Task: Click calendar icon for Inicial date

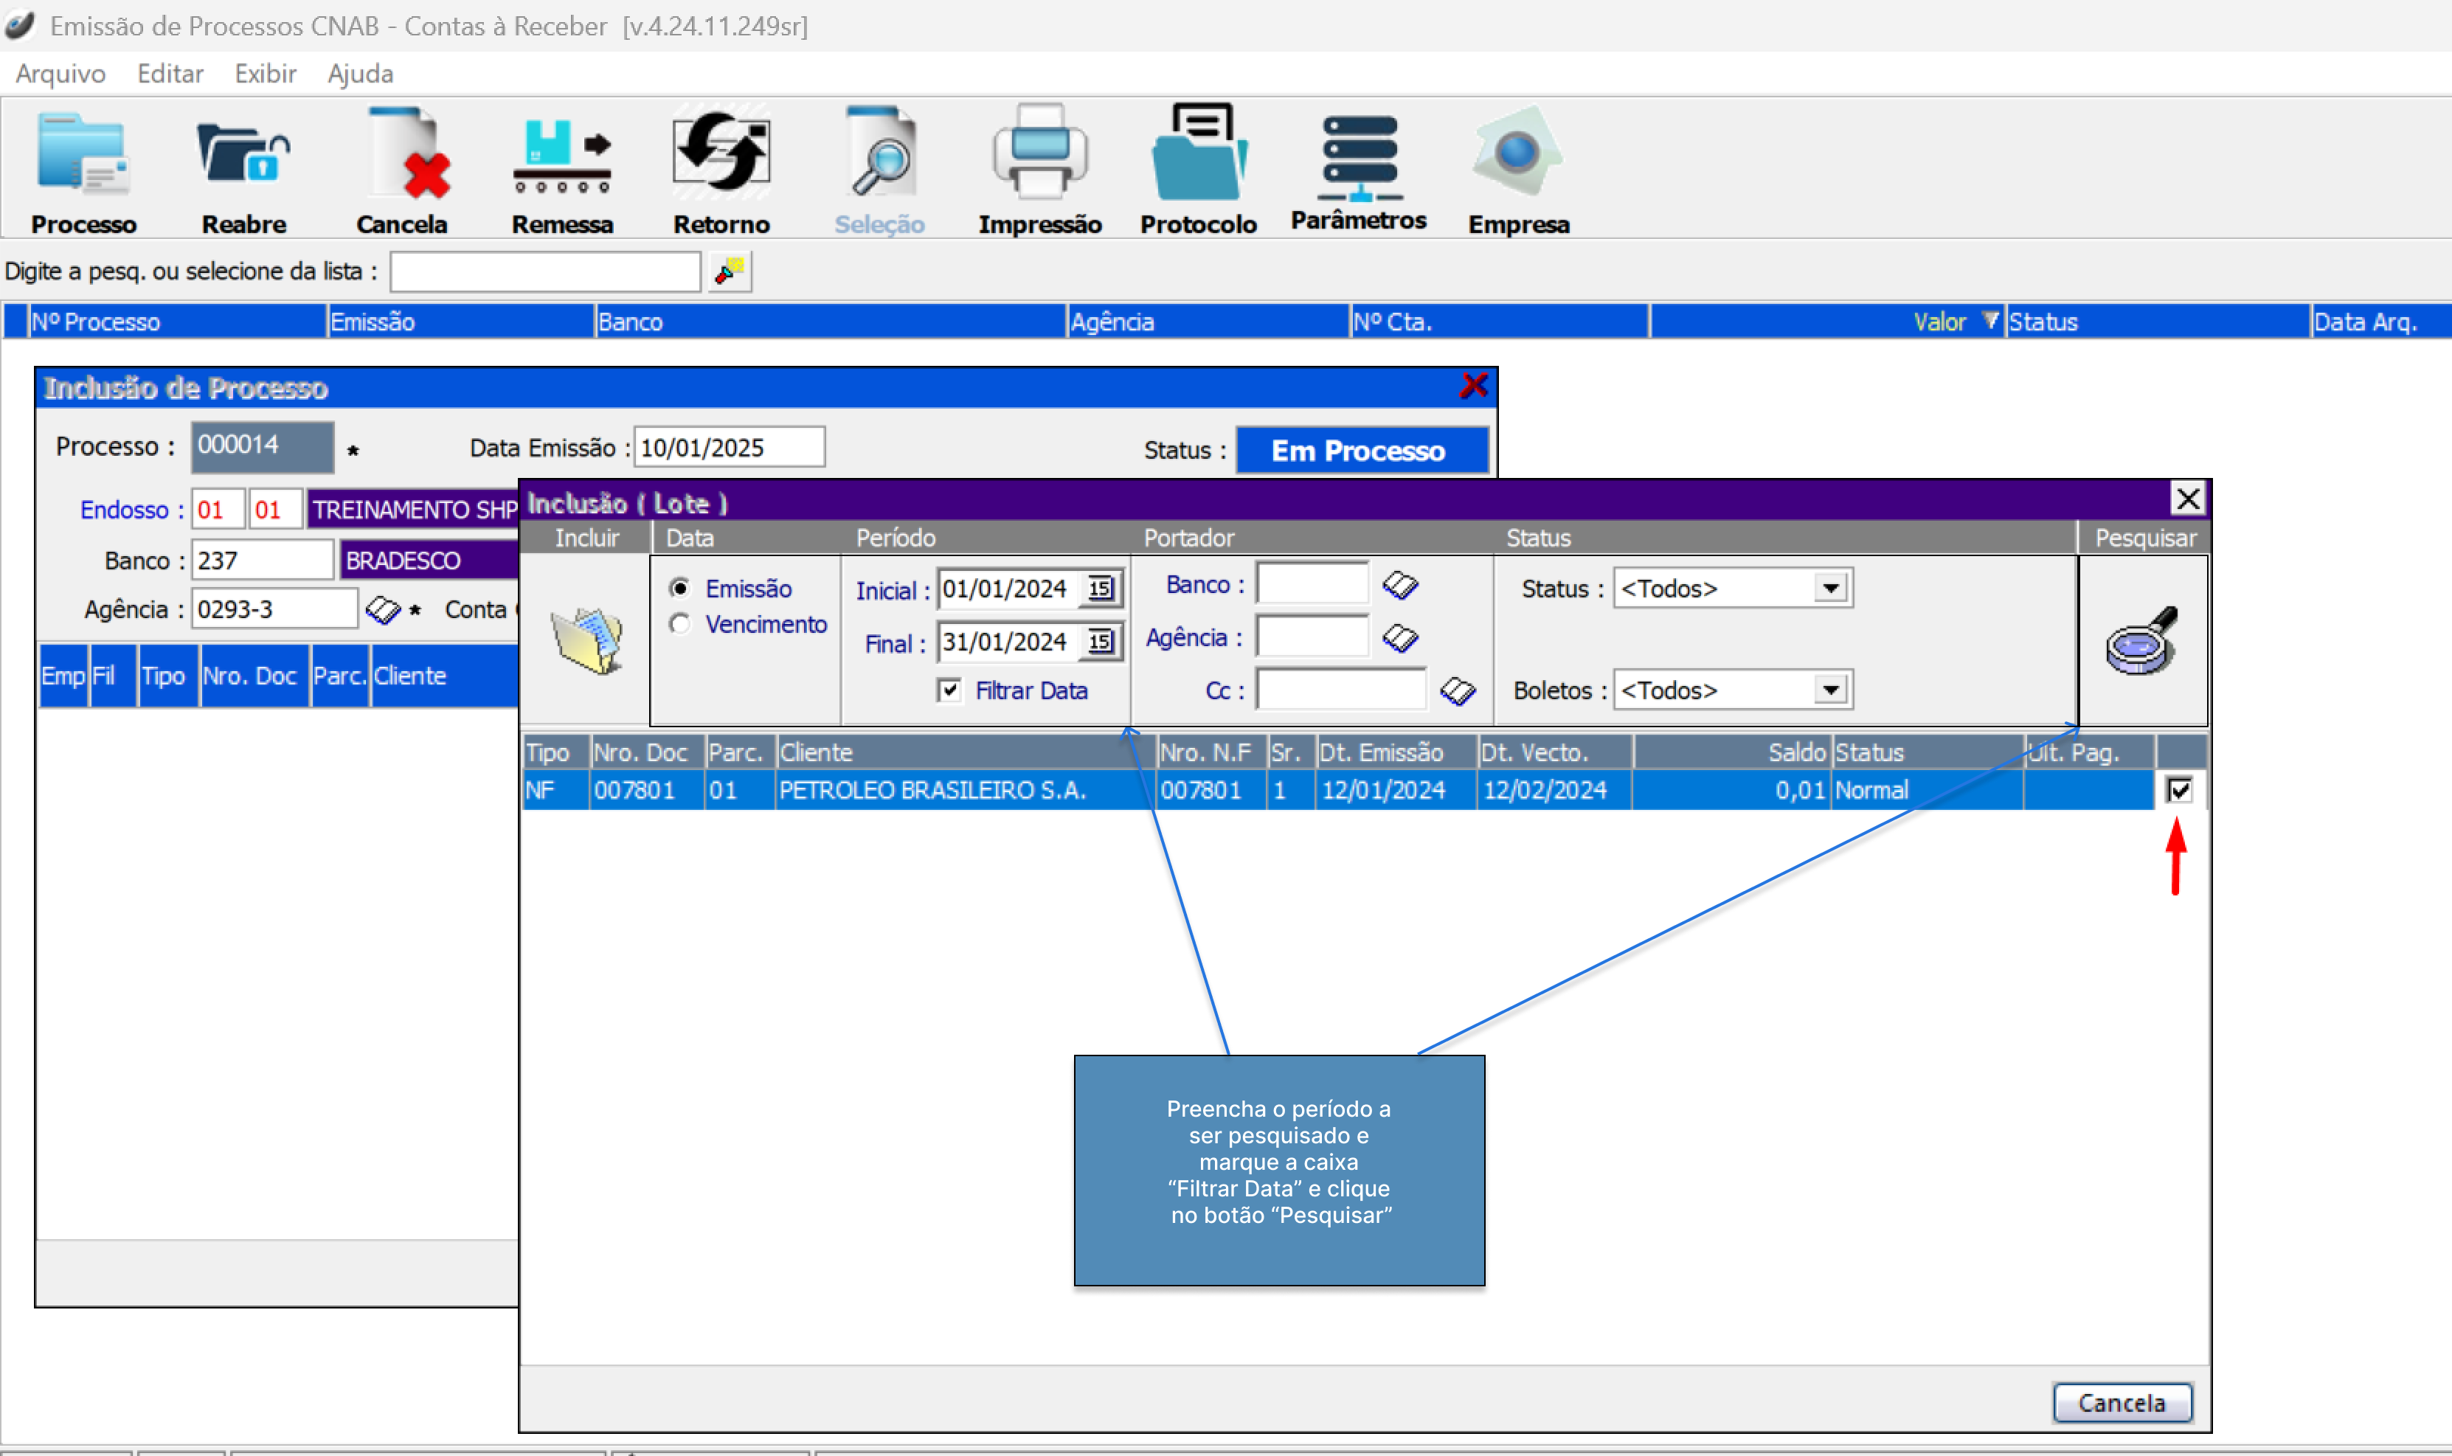Action: click(x=1100, y=589)
